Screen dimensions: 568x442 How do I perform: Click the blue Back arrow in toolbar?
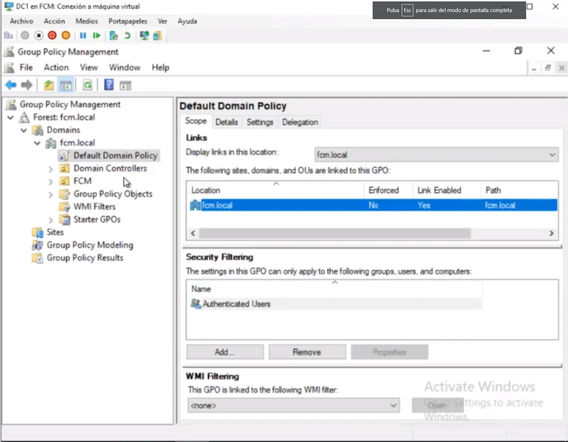pos(11,85)
